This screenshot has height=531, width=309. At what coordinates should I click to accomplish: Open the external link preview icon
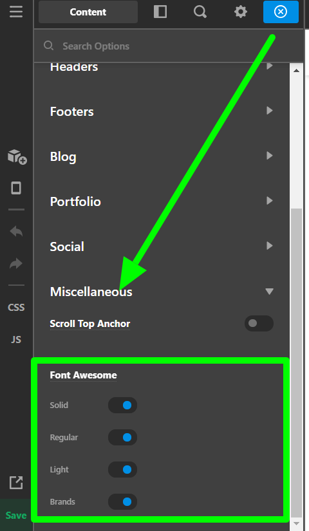tap(16, 483)
